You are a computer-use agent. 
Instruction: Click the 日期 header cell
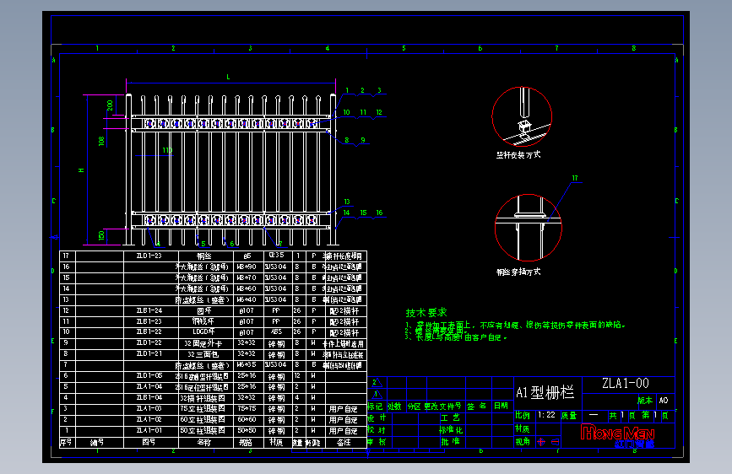tap(501, 406)
